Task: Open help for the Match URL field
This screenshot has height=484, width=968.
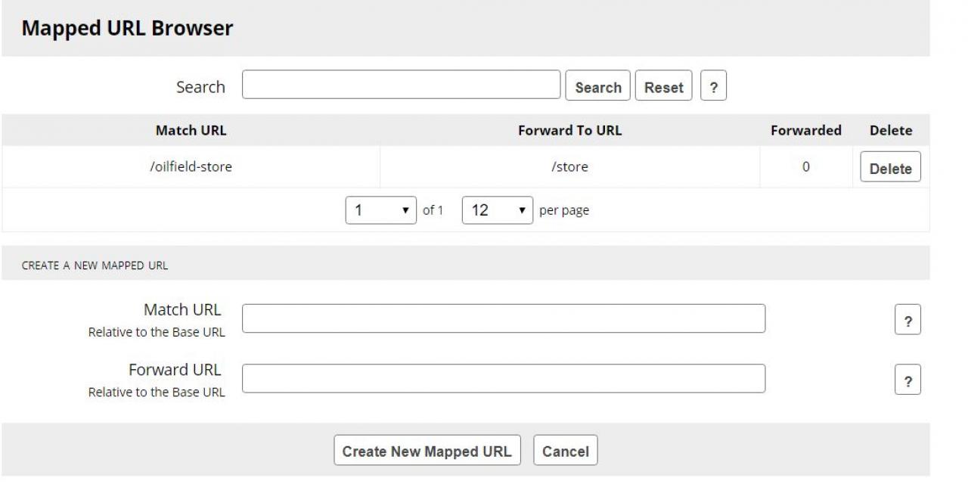Action: pos(907,321)
